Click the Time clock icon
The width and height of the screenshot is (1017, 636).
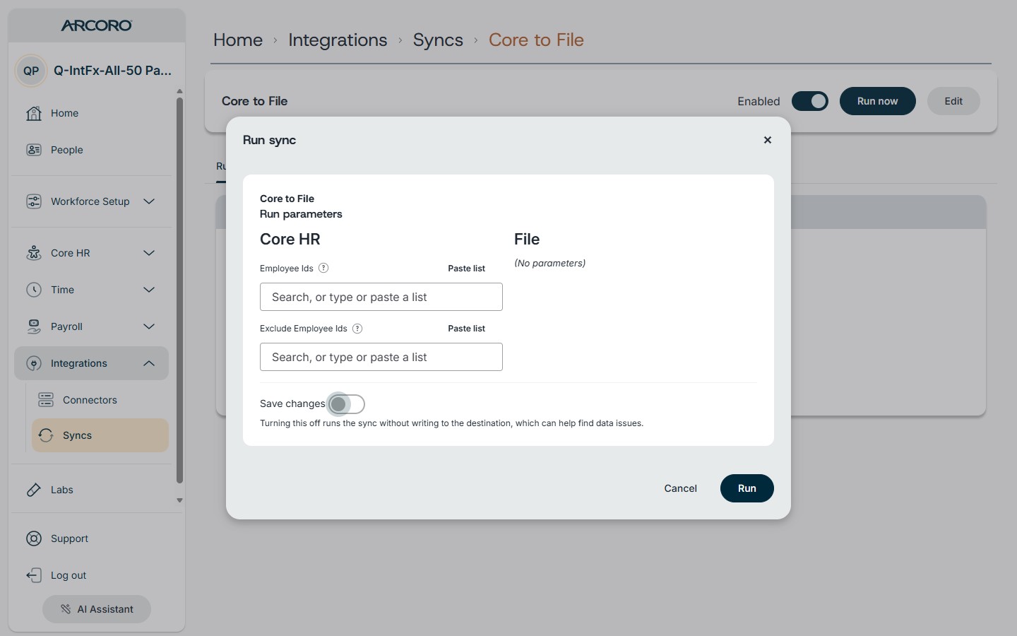coord(34,290)
